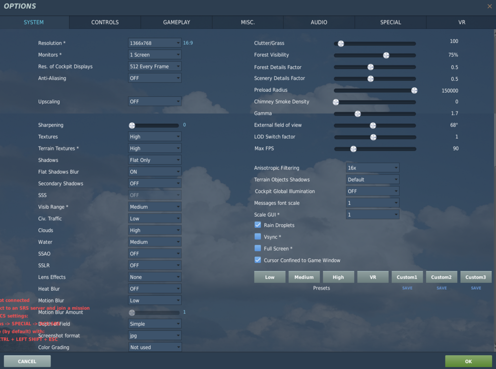Screen dimensions: 496x369
Task: Open the Terrain Textures dropdown
Action: point(155,148)
